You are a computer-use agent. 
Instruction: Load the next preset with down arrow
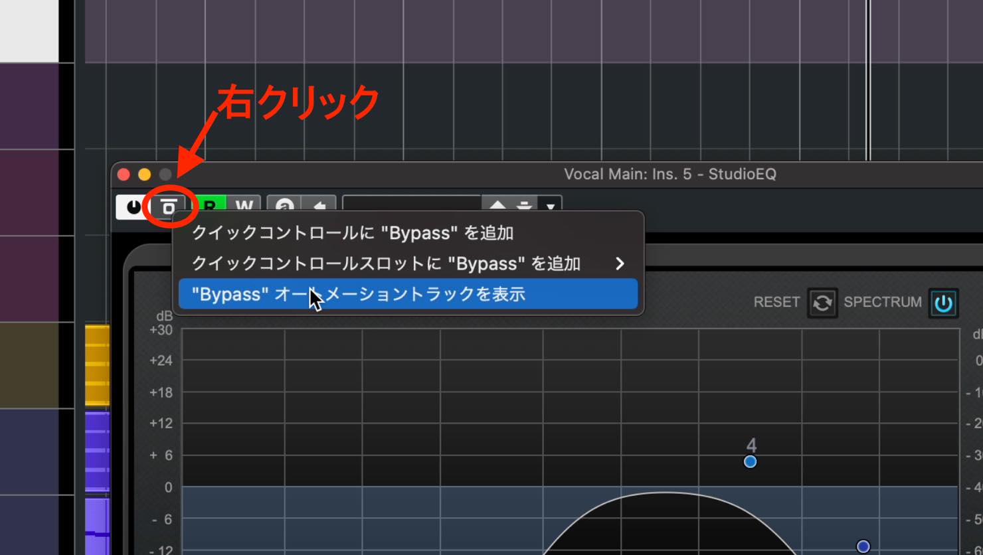[x=524, y=204]
